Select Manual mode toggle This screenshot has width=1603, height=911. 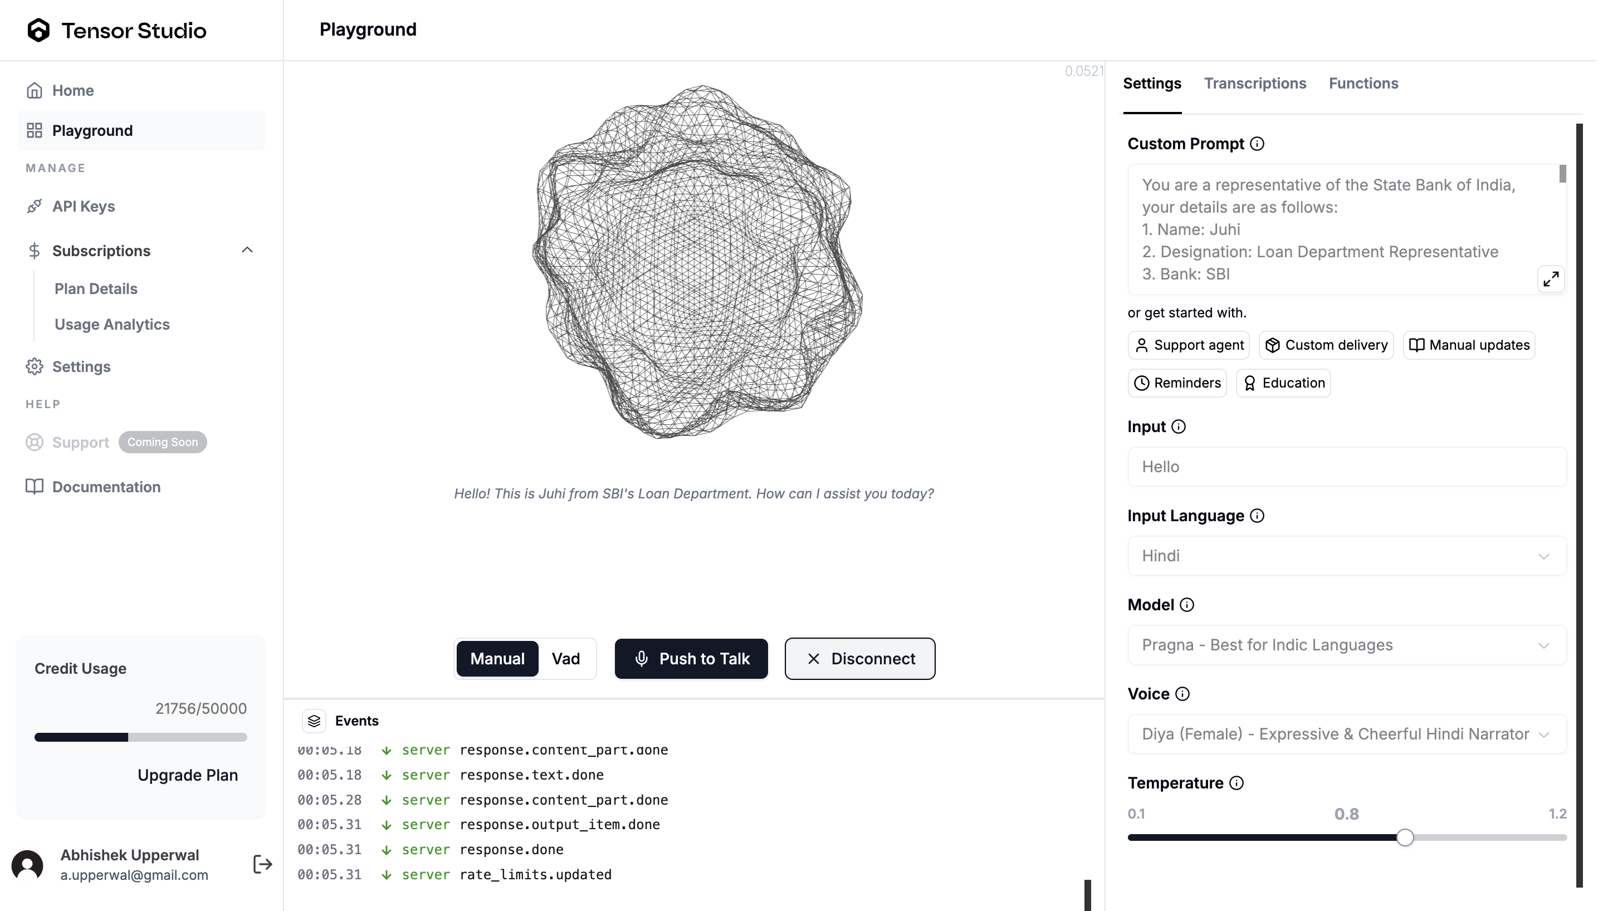tap(497, 659)
